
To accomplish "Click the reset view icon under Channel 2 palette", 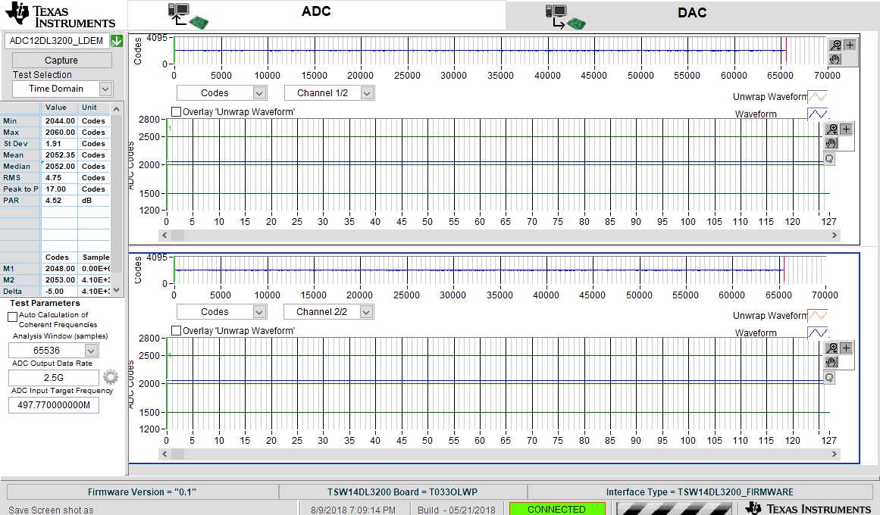I will click(x=829, y=377).
